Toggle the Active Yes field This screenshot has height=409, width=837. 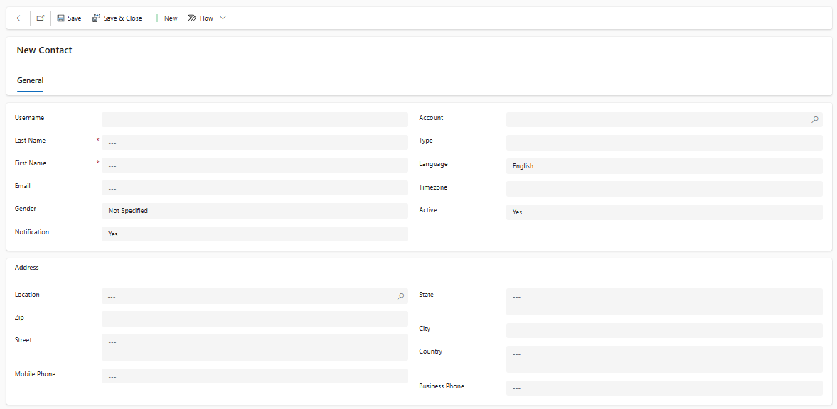[x=664, y=212]
